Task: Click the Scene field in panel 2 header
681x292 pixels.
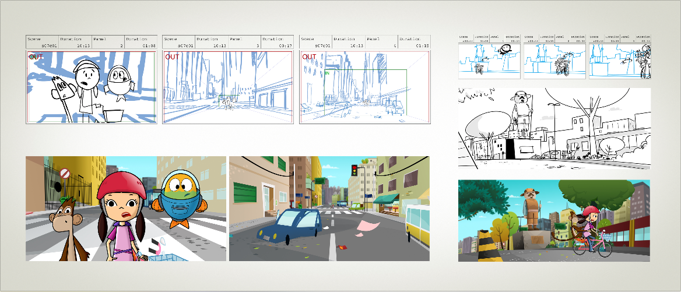Action: pyautogui.click(x=43, y=42)
